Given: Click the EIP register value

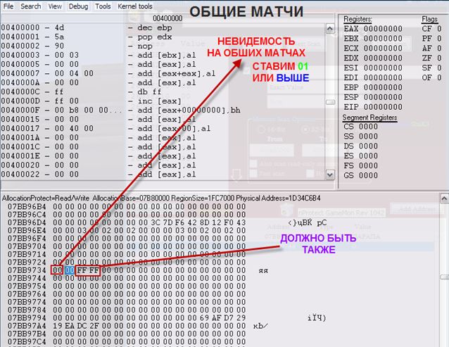Looking at the screenshot, I should pyautogui.click(x=383, y=107).
